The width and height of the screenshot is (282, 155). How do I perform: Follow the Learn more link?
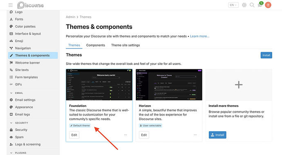pos(199,36)
